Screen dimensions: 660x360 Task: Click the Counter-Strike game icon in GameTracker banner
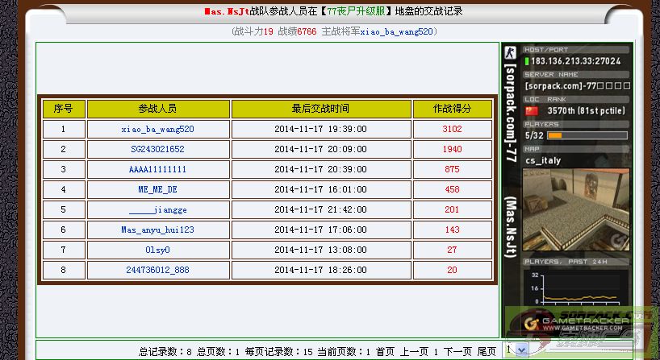[x=510, y=52]
